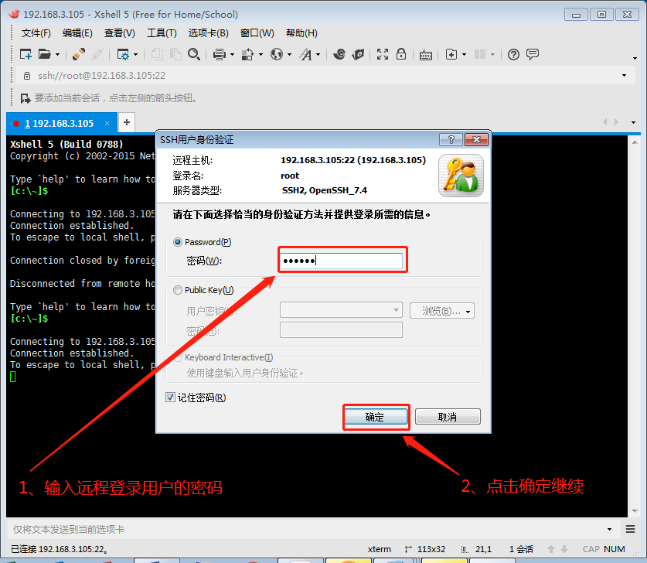
Task: Click the Full Screen toolbar icon
Action: [x=382, y=54]
